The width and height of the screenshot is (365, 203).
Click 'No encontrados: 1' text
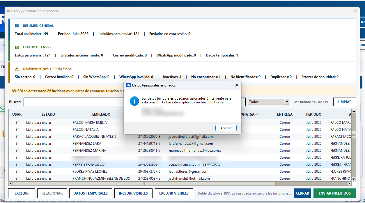[206, 77]
